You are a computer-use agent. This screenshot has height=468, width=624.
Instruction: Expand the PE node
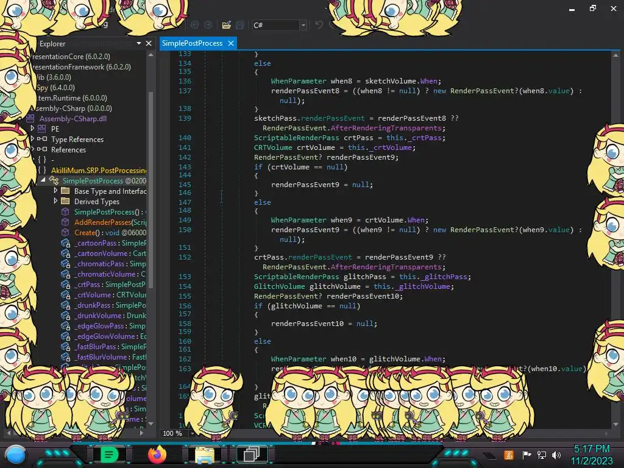[32, 129]
